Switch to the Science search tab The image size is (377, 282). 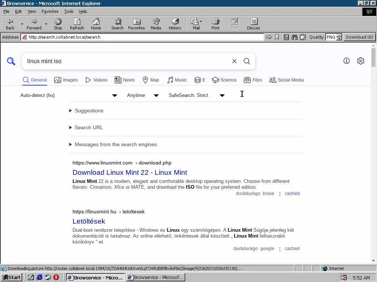click(224, 80)
